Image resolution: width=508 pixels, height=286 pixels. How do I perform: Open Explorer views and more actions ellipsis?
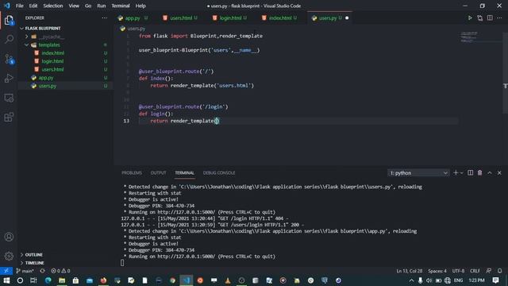tap(104, 17)
